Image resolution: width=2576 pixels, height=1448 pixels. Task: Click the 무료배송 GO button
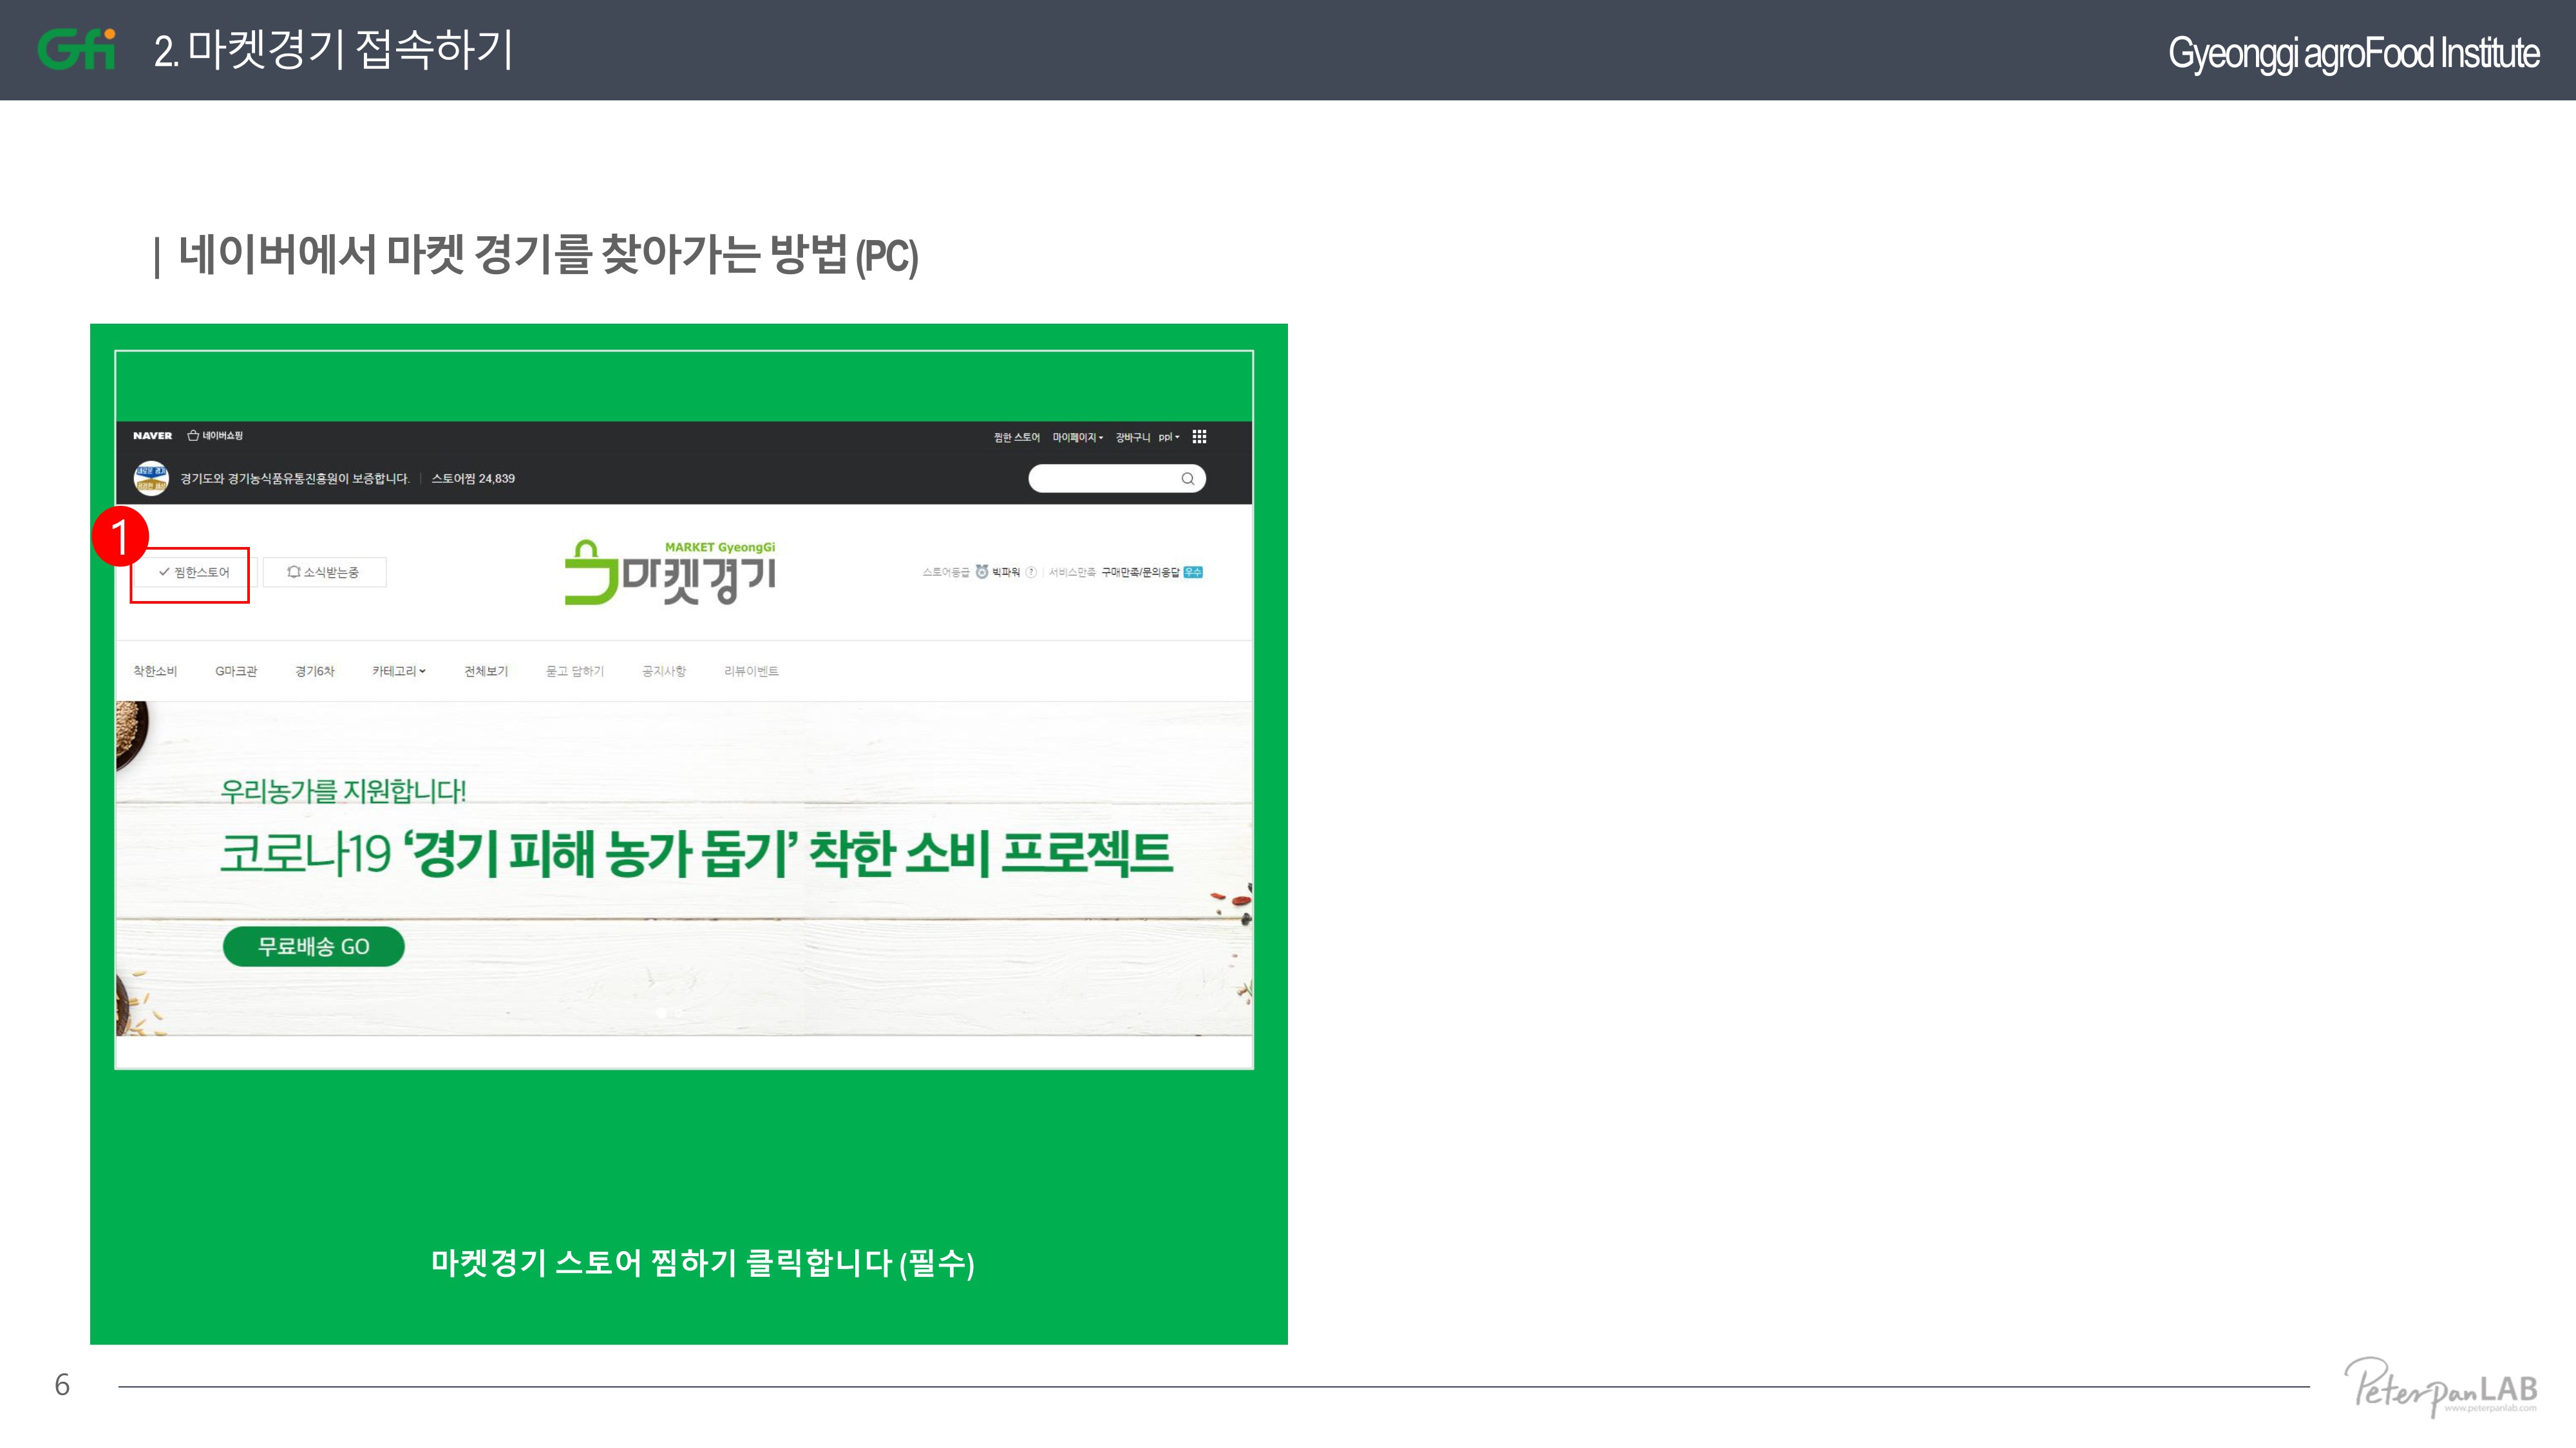point(314,946)
